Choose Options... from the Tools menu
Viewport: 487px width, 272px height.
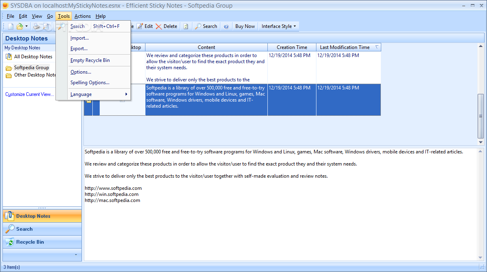(93, 72)
